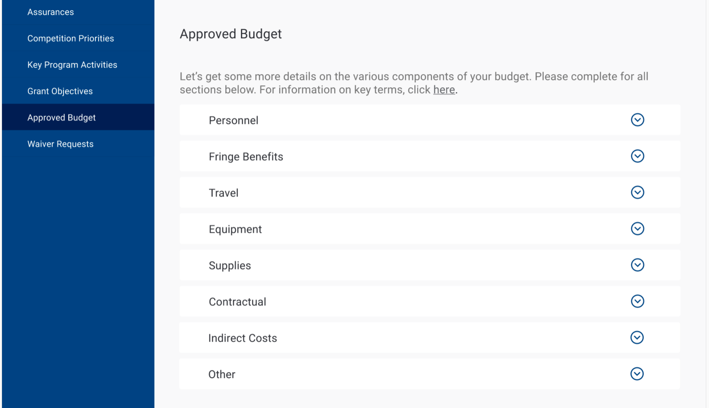Click the Supplies row down-arrow icon
Image resolution: width=709 pixels, height=408 pixels.
(637, 265)
